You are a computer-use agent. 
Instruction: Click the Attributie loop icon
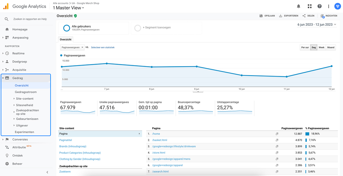[7, 147]
